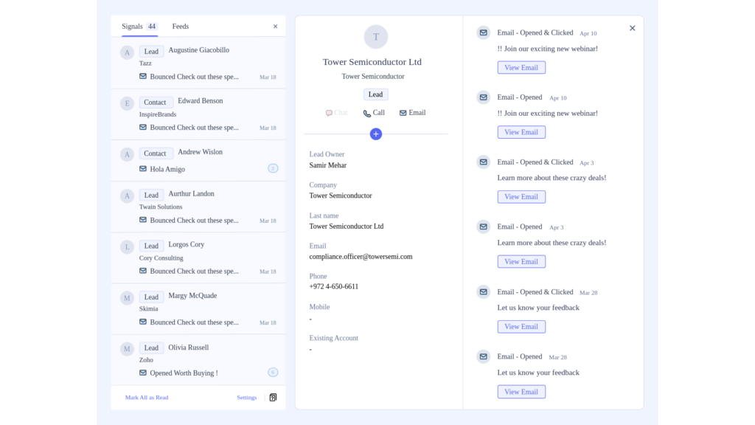View Email for Apr 3 Opened & Clicked

coord(521,197)
